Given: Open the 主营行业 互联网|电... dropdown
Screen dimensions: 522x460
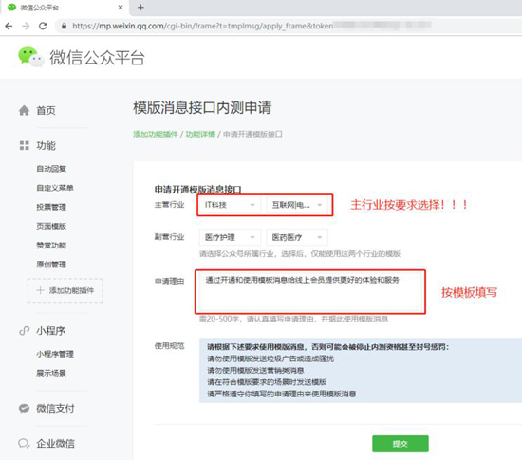Looking at the screenshot, I should 297,205.
